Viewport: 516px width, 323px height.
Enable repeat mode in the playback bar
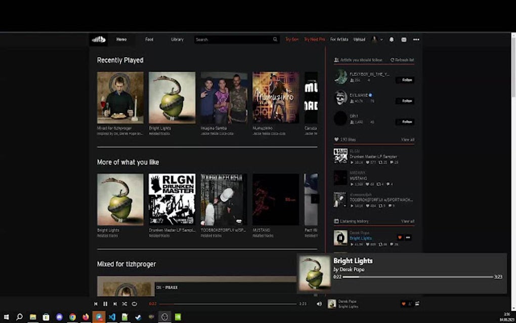tap(134, 304)
